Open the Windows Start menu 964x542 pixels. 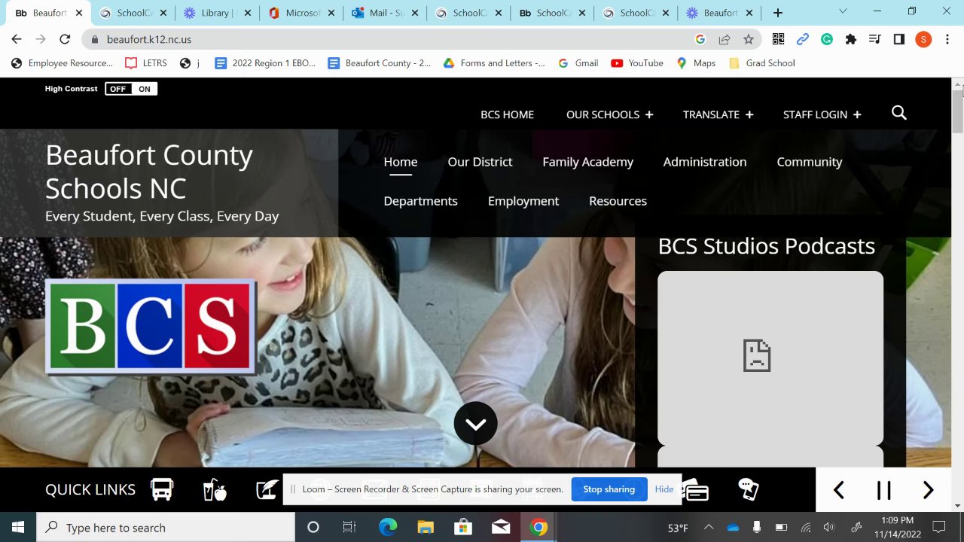[x=18, y=527]
